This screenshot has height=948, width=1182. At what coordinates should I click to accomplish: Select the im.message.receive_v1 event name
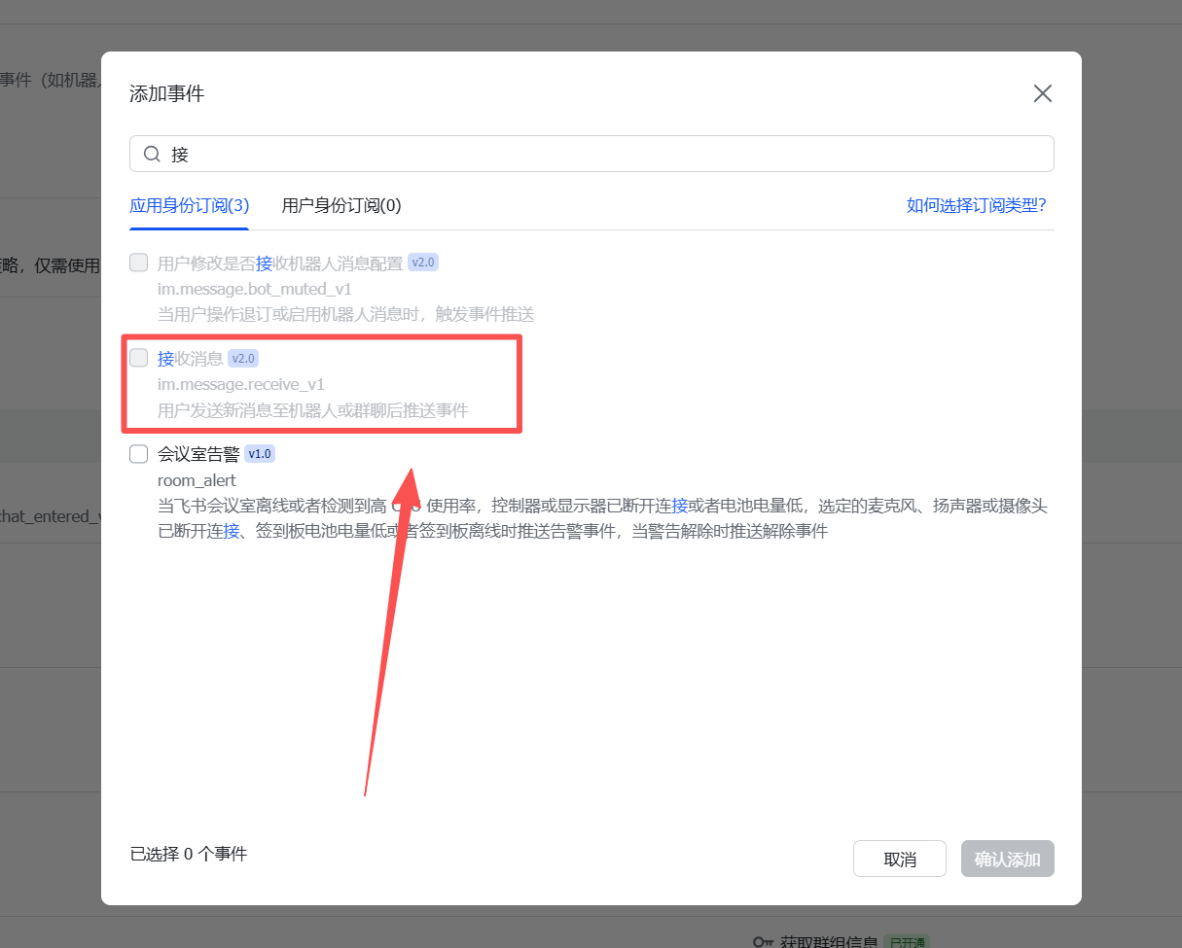pos(241,384)
